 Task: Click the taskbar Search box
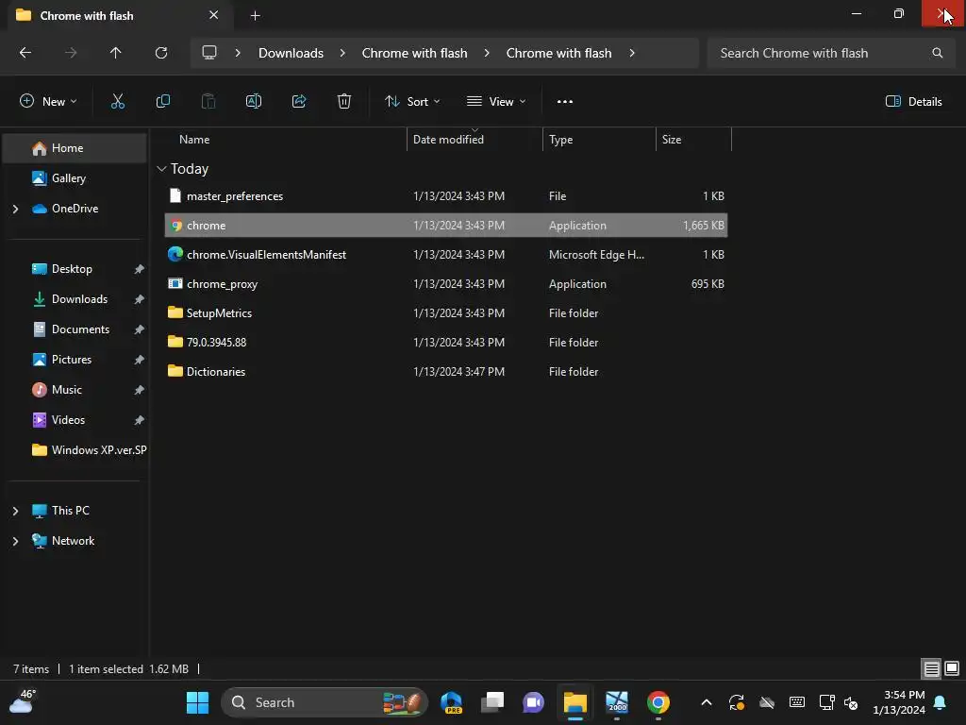coord(325,702)
